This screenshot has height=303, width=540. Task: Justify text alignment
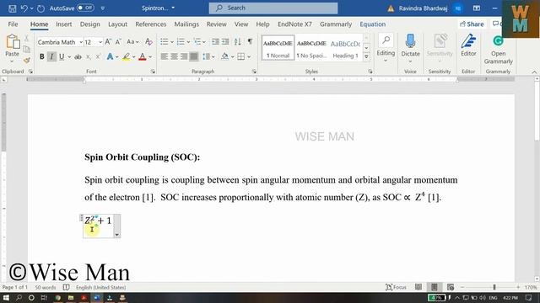coord(194,56)
